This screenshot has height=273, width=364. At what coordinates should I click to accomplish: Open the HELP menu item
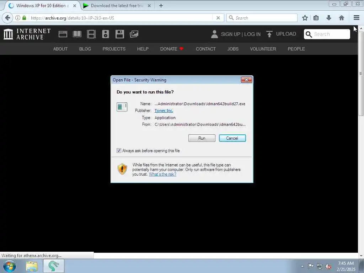coord(143,49)
